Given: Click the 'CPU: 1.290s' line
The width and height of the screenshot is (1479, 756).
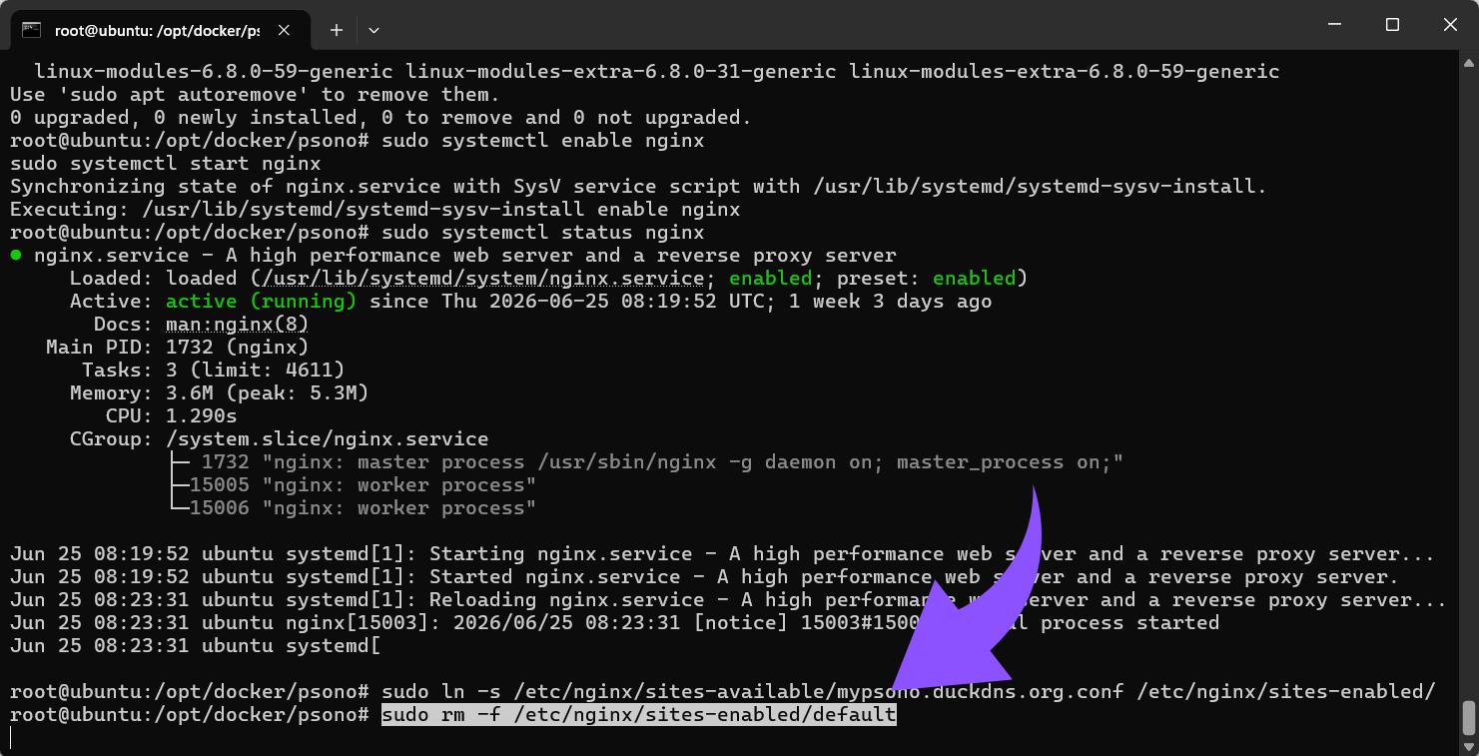Looking at the screenshot, I should click(x=171, y=416).
